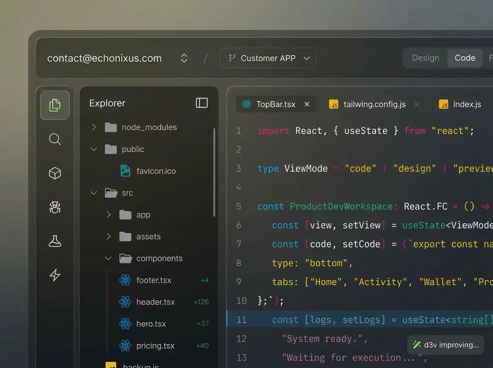Open the packages cube icon in sidebar
The width and height of the screenshot is (493, 368).
[x=55, y=173]
